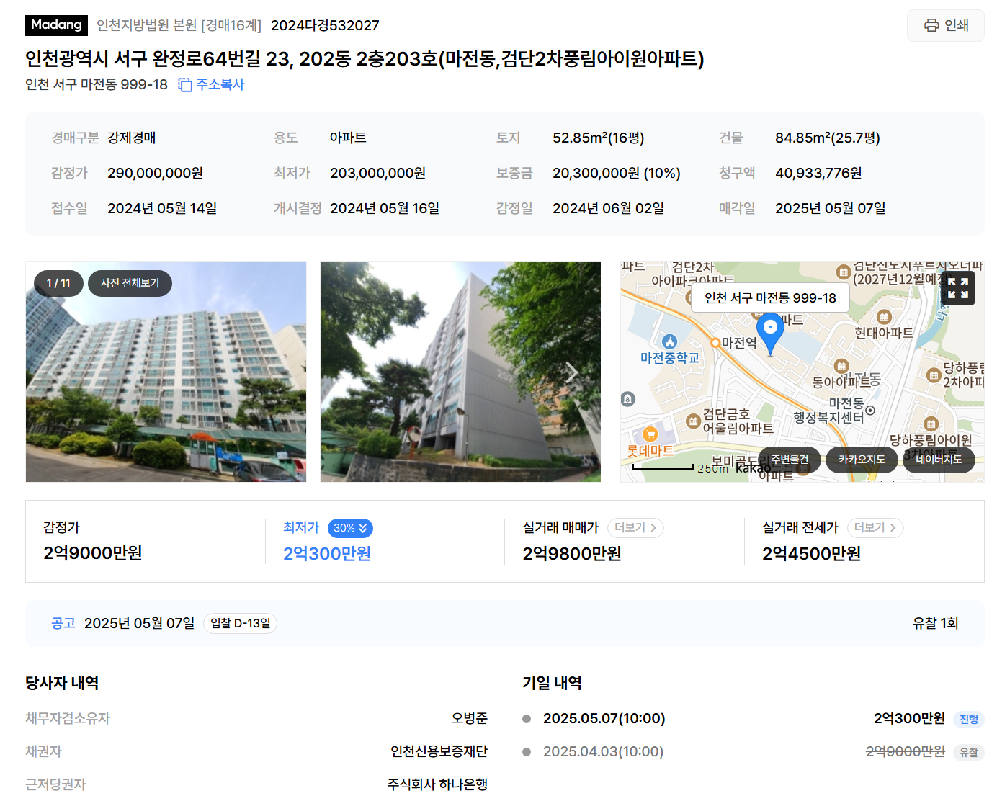Click debtor name 오병준
Screen dimensions: 997x801
[x=469, y=718]
